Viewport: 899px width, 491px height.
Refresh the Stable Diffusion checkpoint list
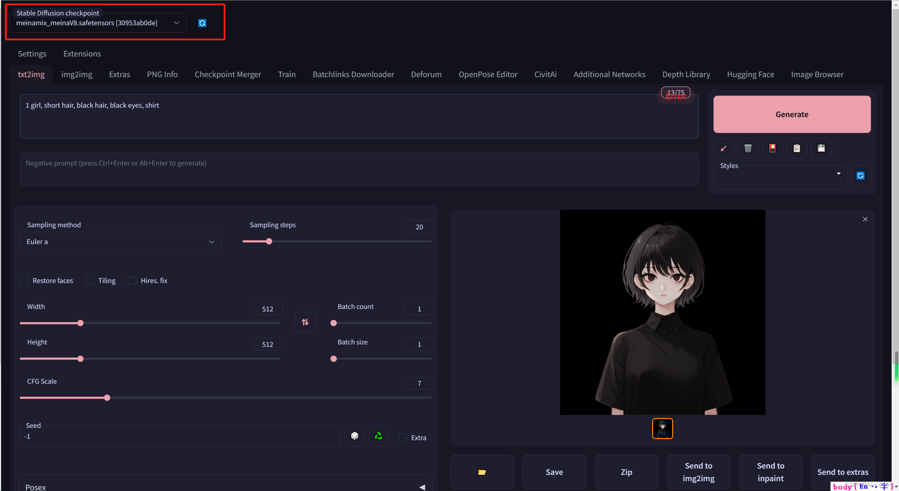pos(202,23)
